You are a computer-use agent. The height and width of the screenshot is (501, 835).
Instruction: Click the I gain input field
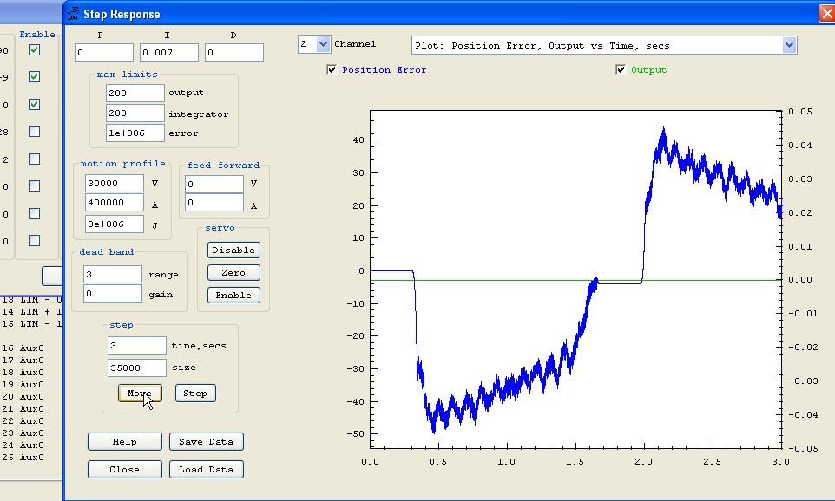(169, 53)
